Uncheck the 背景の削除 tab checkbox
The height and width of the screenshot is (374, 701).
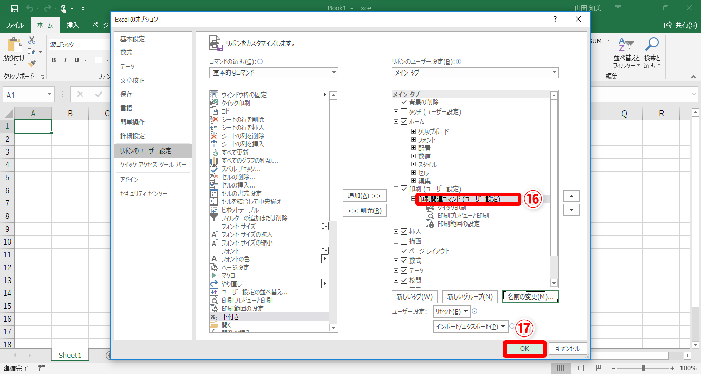[404, 102]
